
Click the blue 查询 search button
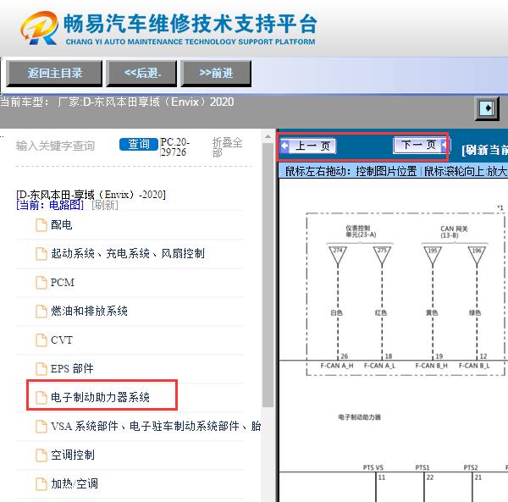139,144
